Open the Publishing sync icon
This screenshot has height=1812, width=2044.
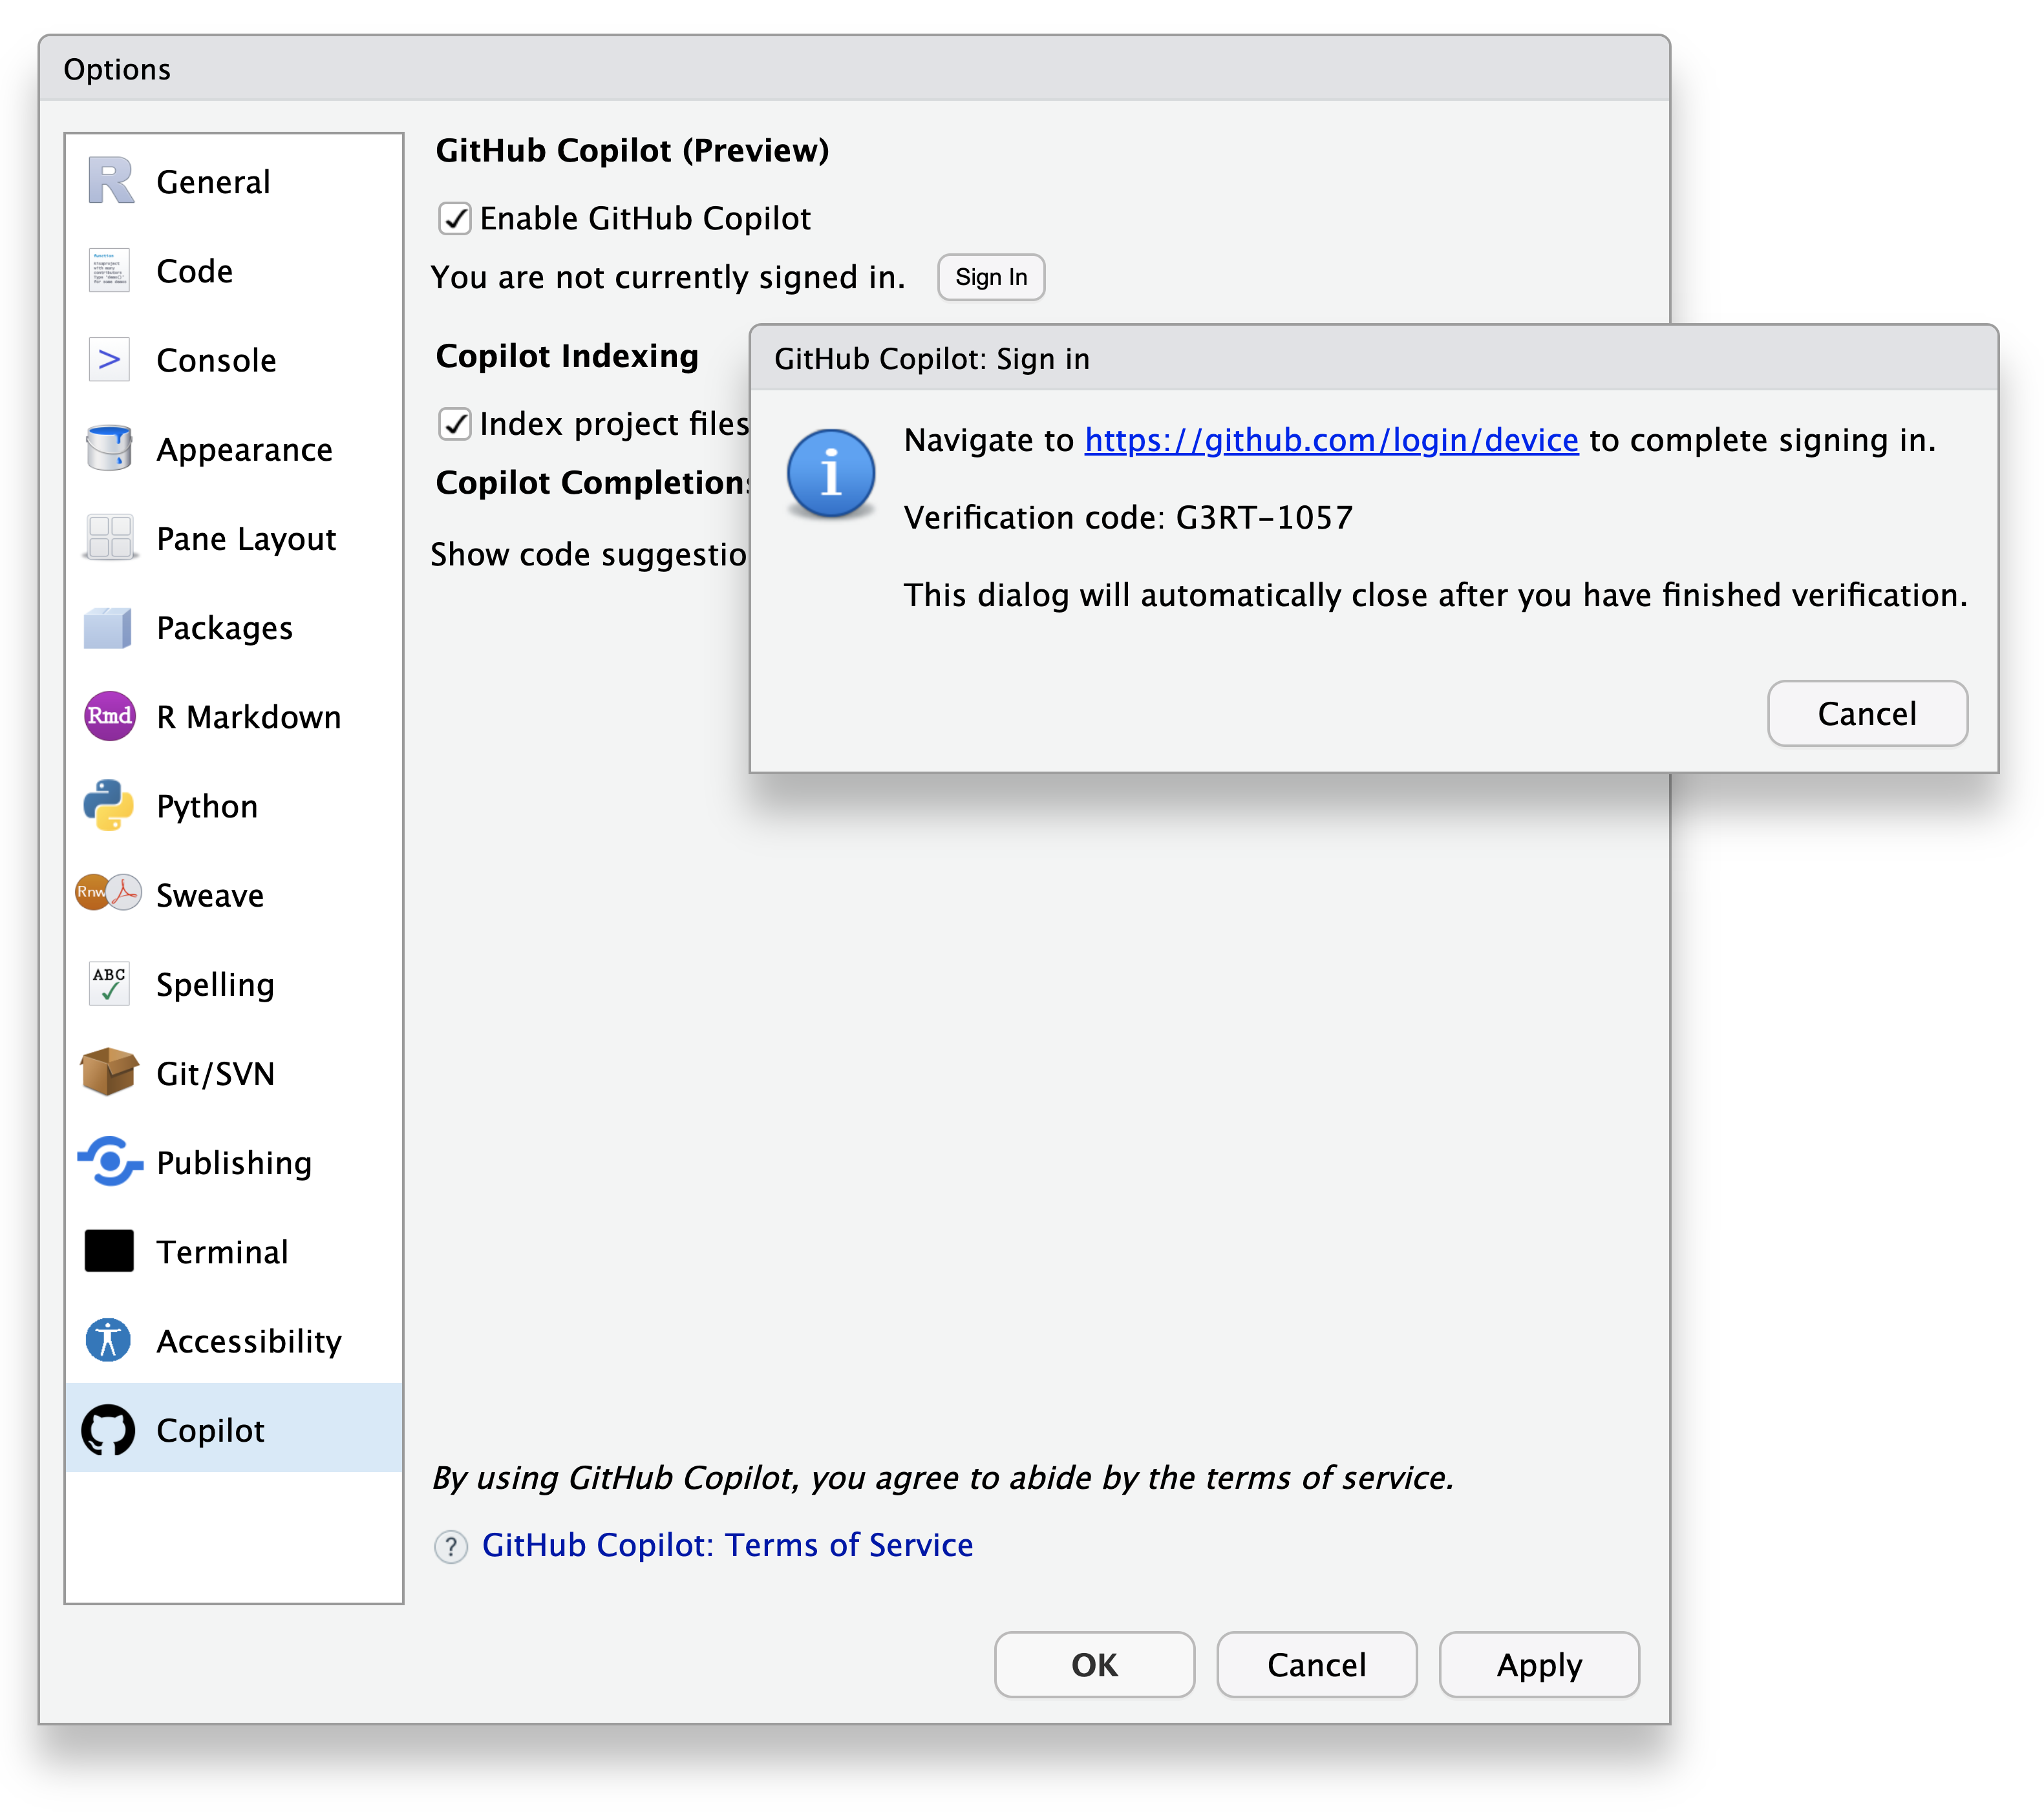[109, 1163]
